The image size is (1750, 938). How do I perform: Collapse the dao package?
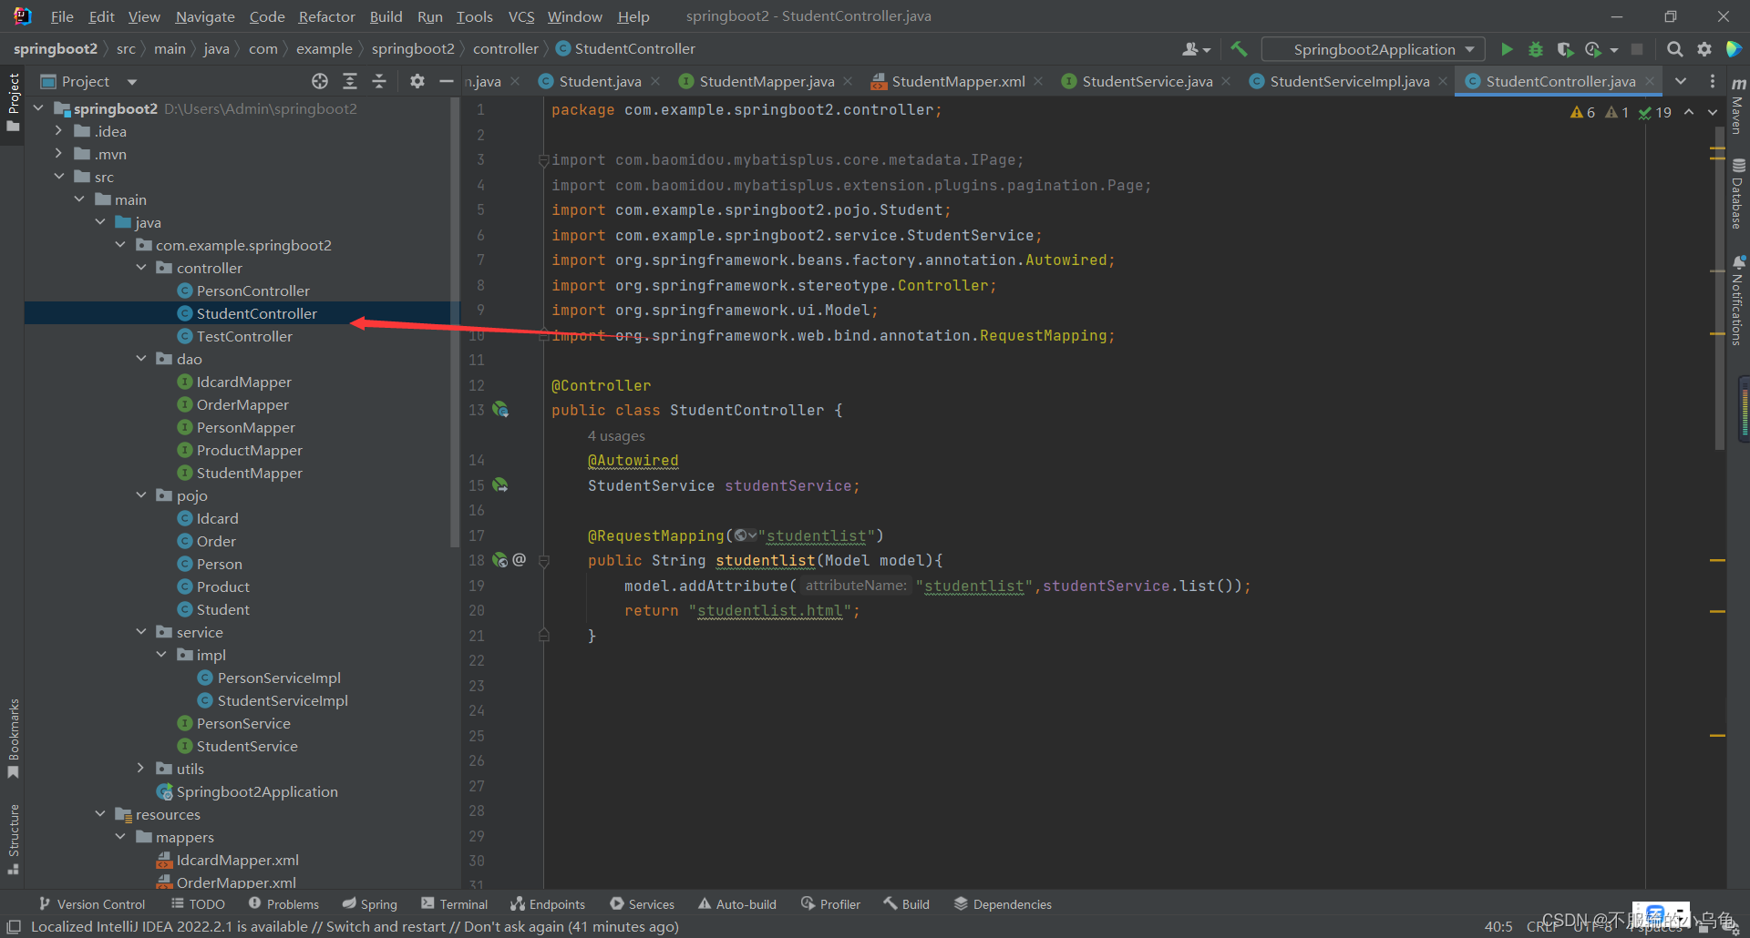pos(141,359)
